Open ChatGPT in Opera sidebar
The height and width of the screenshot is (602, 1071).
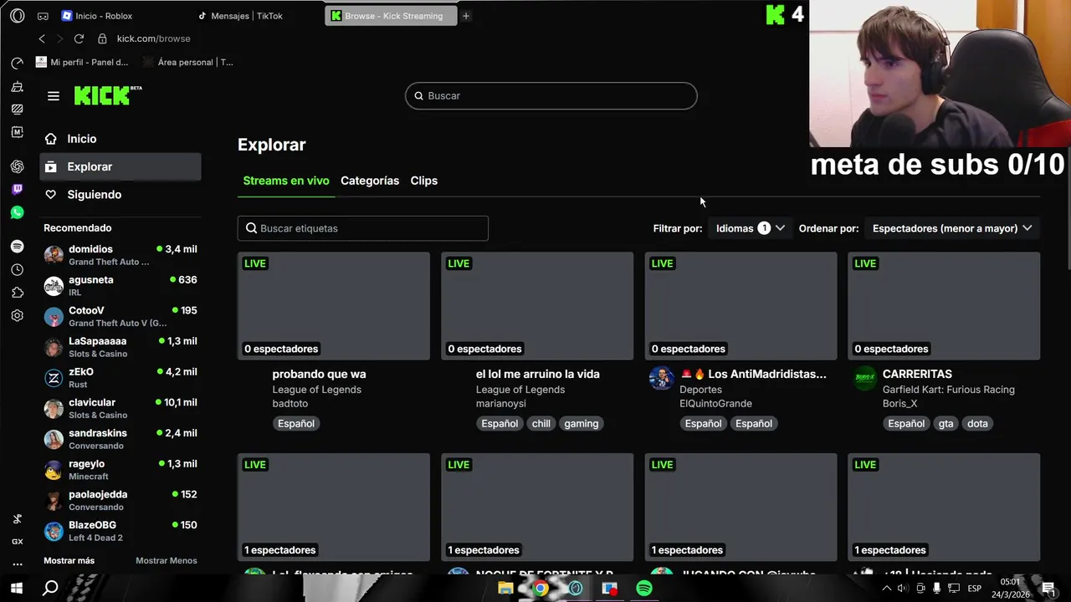17,166
